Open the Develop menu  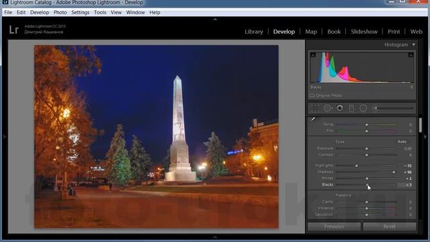tap(40, 12)
